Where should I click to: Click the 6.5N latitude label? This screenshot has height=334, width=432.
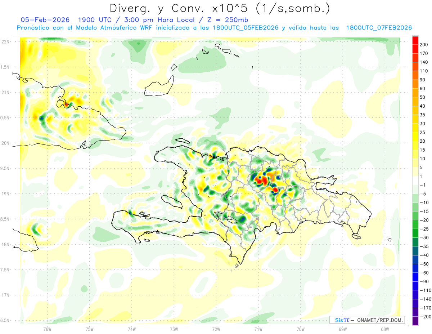tap(5, 321)
